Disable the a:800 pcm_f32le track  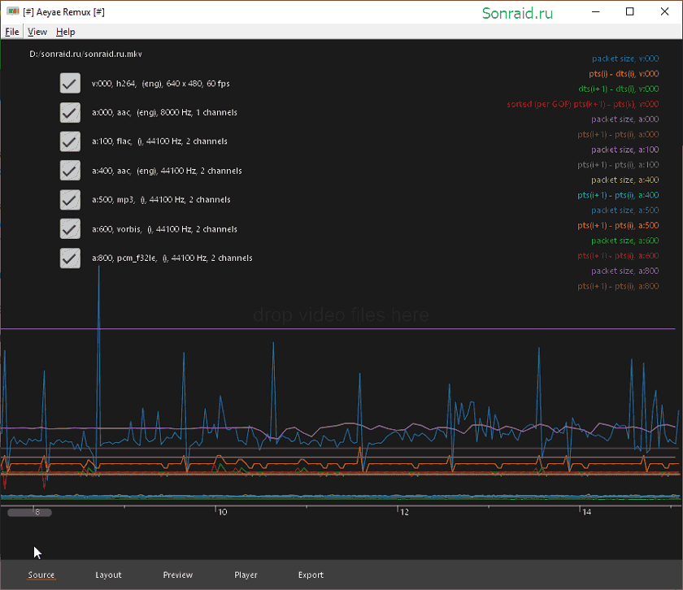click(70, 258)
